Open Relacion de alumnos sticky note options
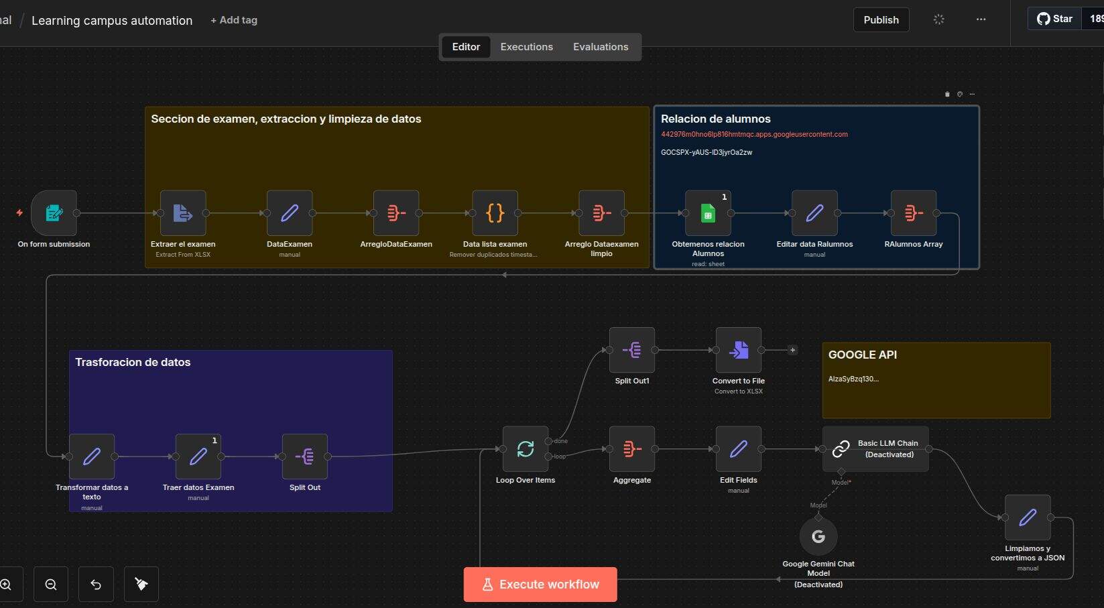Viewport: 1104px width, 608px height. click(x=972, y=94)
